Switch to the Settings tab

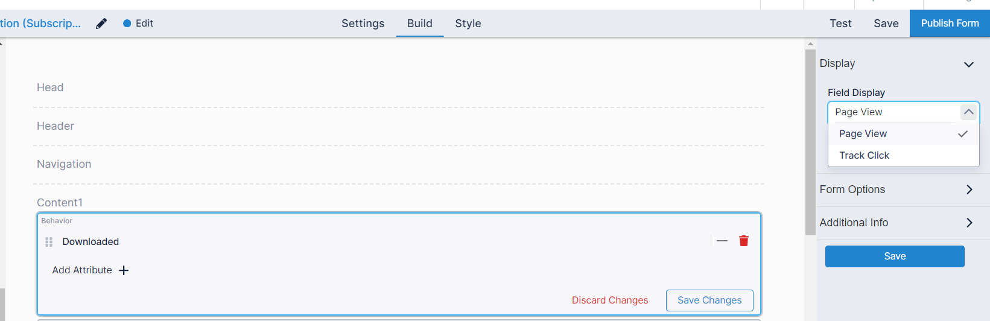point(363,24)
